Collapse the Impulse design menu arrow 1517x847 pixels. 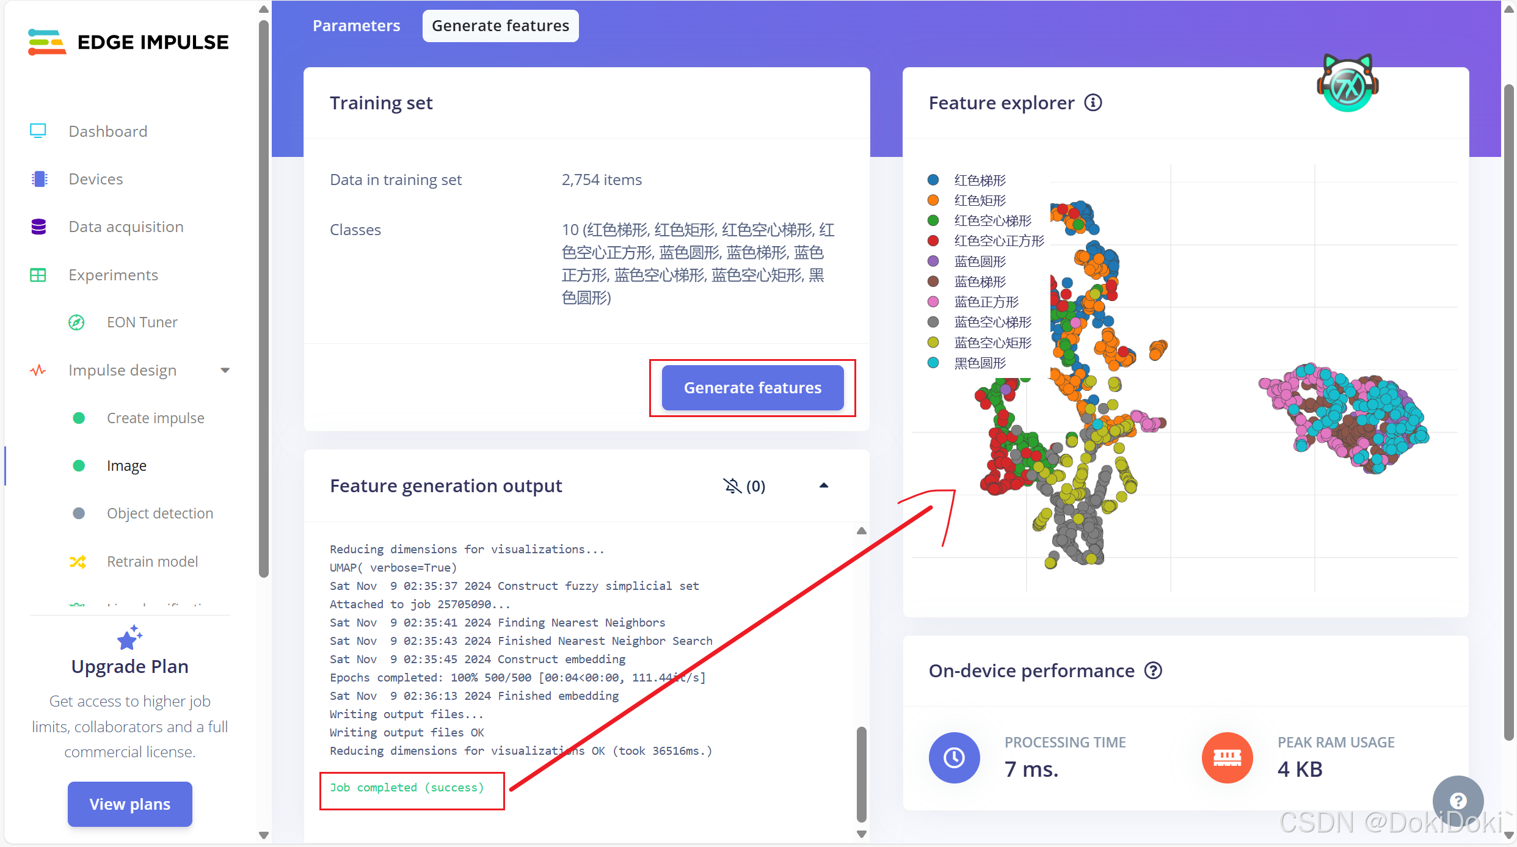pos(225,371)
